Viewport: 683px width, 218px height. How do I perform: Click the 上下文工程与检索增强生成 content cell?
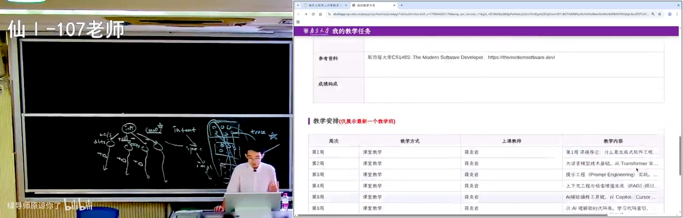pos(613,186)
